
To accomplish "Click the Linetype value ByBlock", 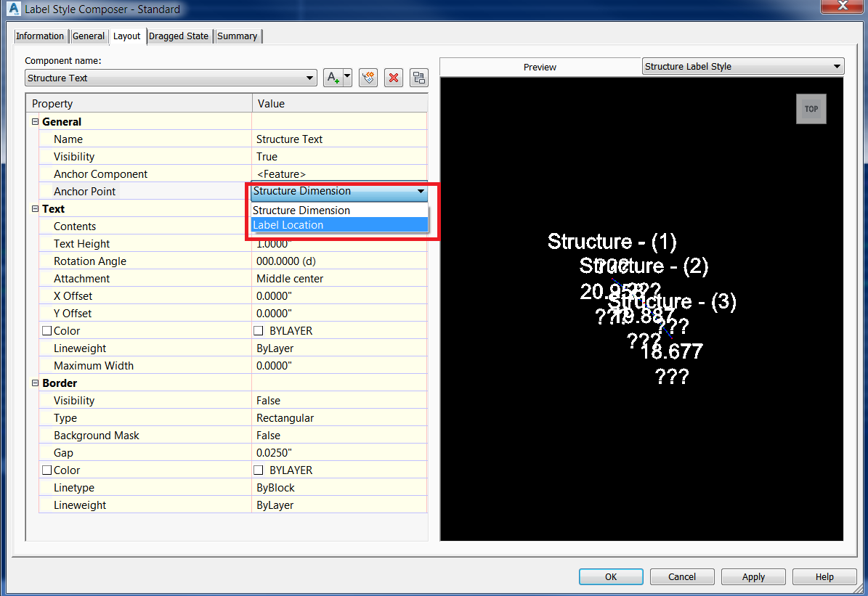I will [x=339, y=488].
